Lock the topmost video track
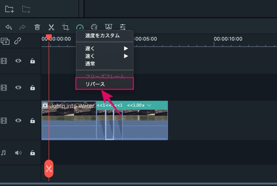The width and height of the screenshot is (277, 186). pos(32,61)
